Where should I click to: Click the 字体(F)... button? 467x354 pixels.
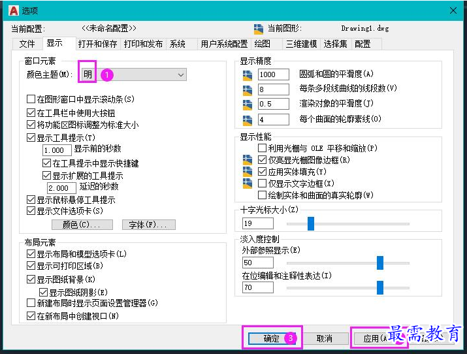coord(149,225)
